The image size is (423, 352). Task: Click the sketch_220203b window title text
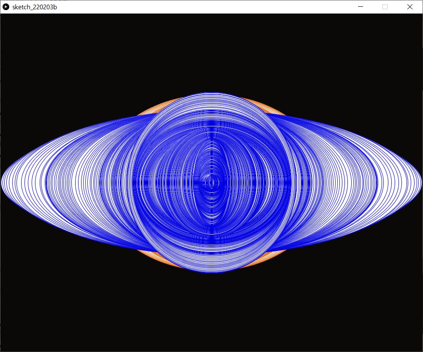pyautogui.click(x=35, y=7)
